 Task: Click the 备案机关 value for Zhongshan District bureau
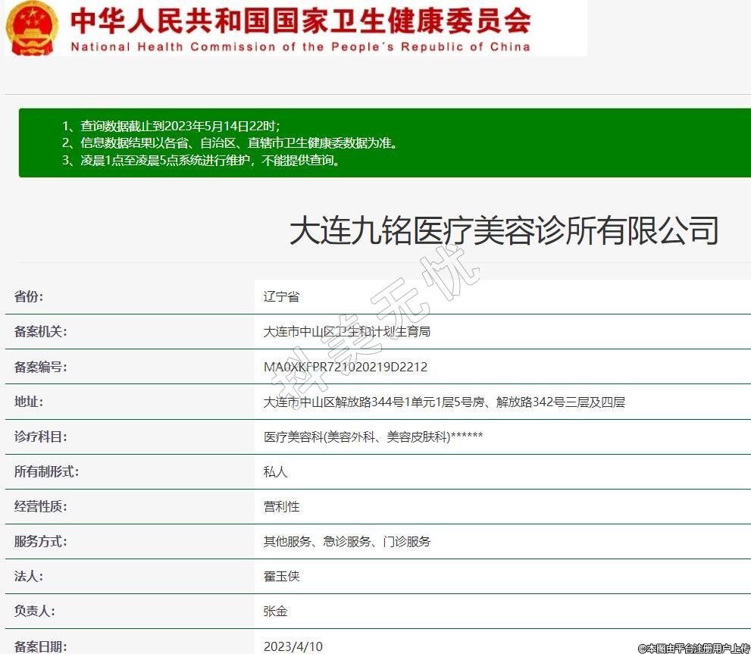click(x=346, y=332)
